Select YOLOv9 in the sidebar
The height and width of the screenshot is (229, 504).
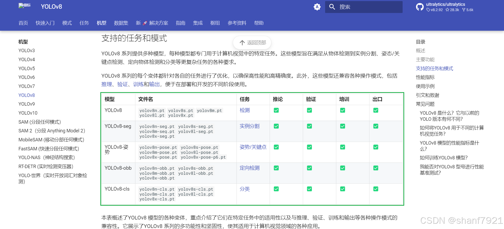[x=27, y=104]
